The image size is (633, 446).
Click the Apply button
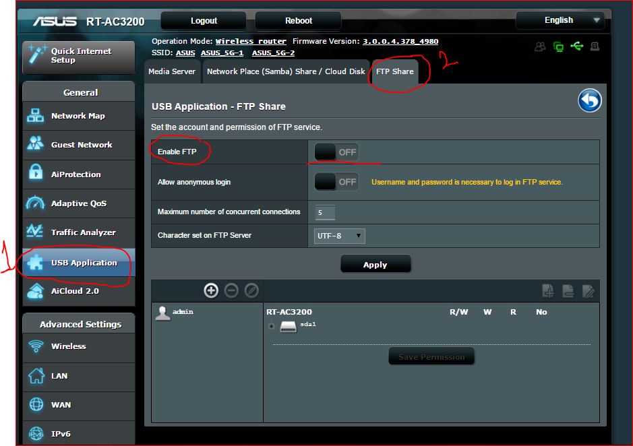375,264
